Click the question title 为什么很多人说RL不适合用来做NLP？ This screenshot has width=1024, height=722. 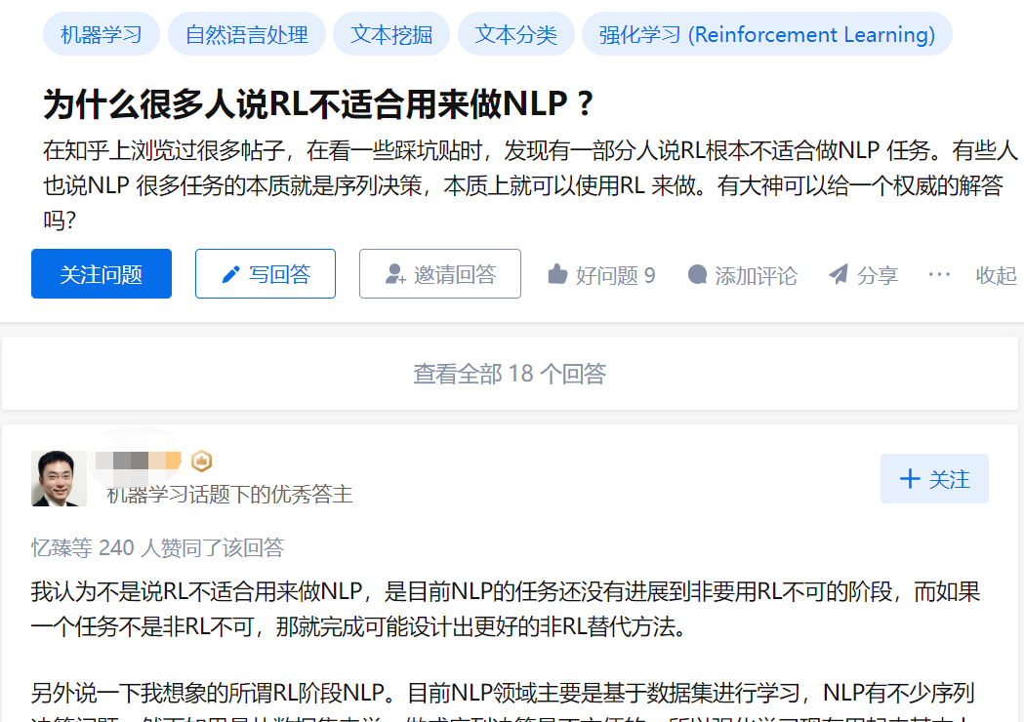[318, 103]
